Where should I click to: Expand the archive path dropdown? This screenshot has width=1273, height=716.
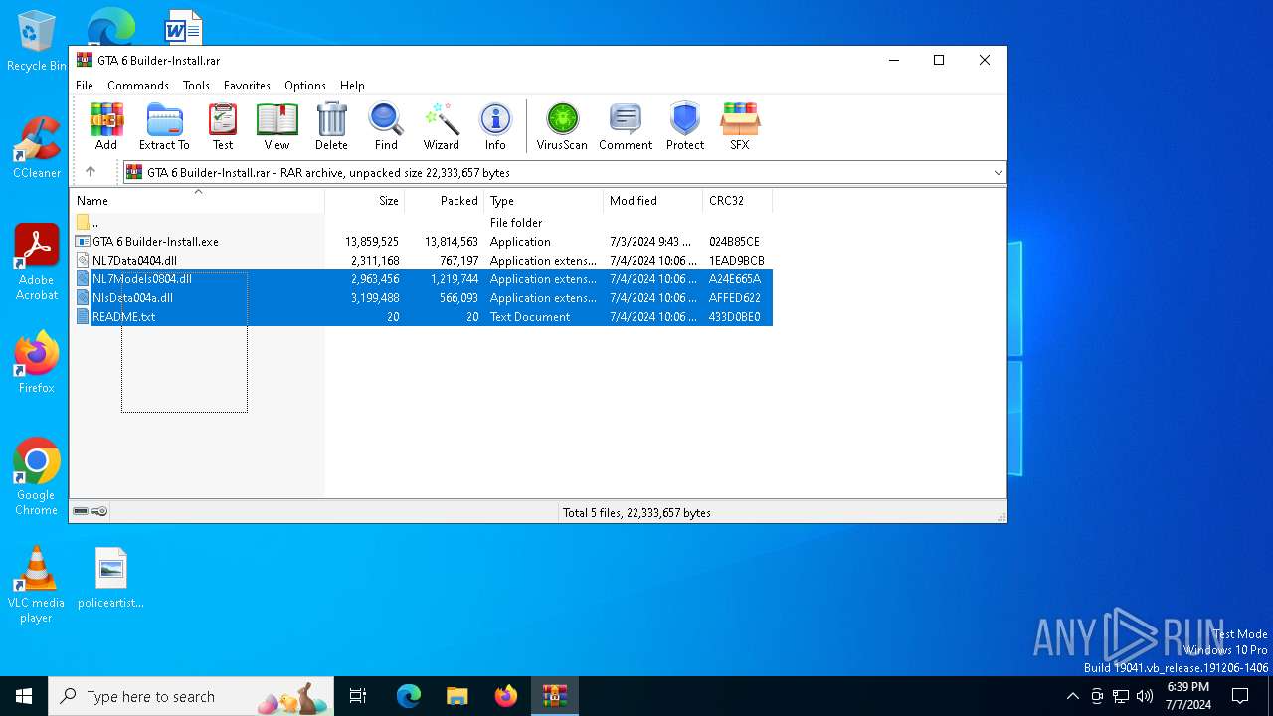998,173
